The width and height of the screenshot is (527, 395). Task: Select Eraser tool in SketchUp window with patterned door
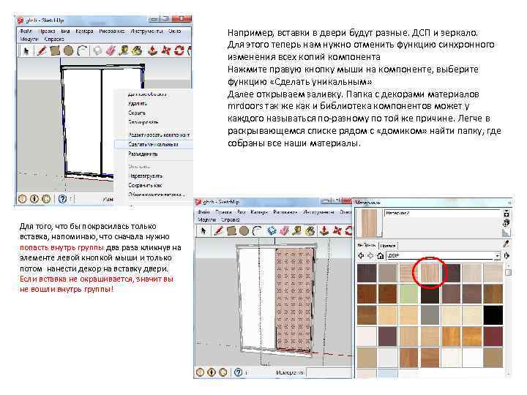[x=285, y=231]
